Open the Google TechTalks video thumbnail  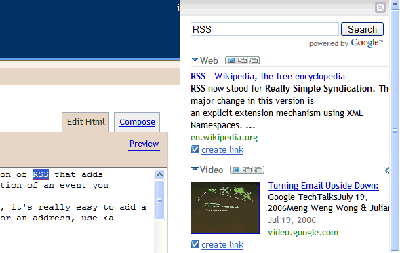click(x=225, y=208)
